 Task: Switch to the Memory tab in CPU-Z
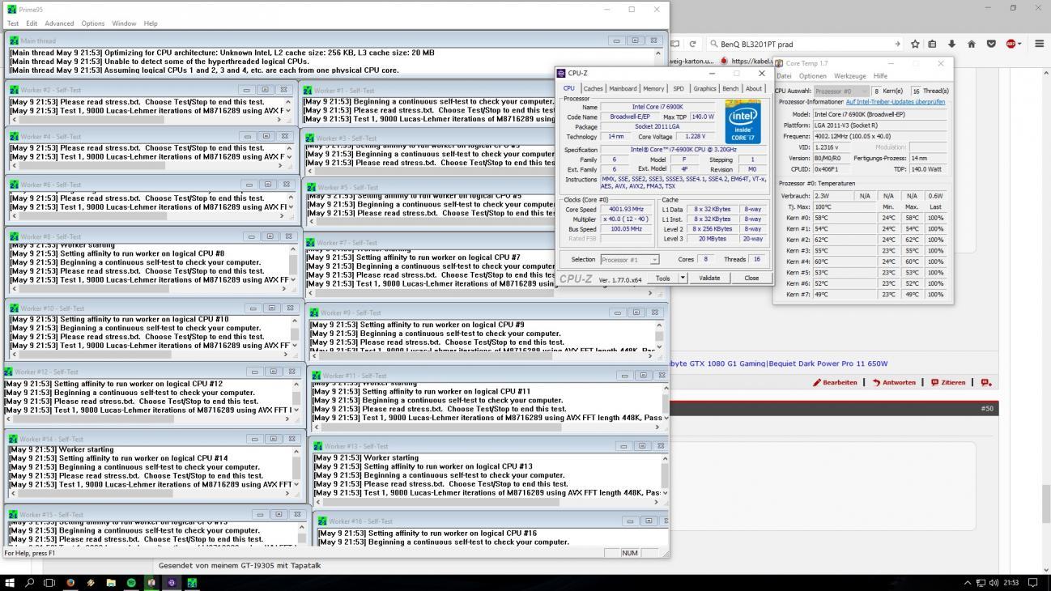click(653, 88)
